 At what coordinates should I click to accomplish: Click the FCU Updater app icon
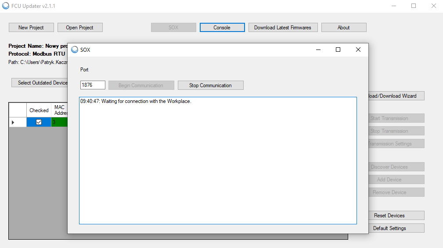(x=6, y=6)
